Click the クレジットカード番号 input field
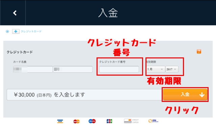This screenshot has height=132, width=216. click(119, 69)
